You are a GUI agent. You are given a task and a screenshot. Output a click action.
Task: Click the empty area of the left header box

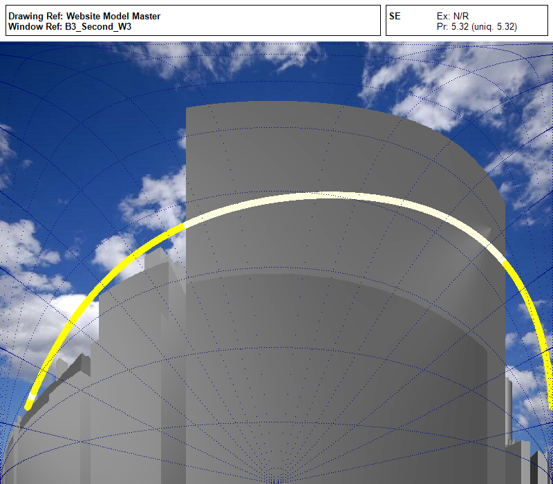coord(276,21)
